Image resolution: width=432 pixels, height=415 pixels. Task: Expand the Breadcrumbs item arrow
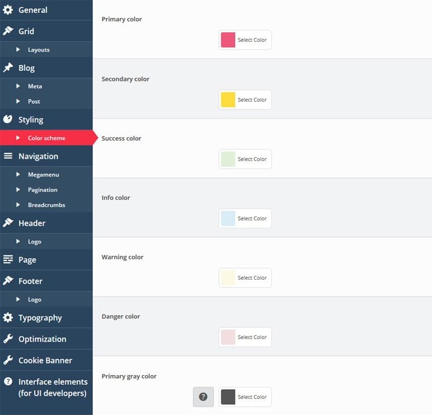(19, 206)
